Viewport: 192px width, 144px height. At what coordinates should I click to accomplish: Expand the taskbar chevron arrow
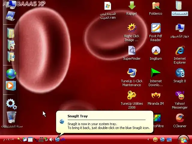148,139
